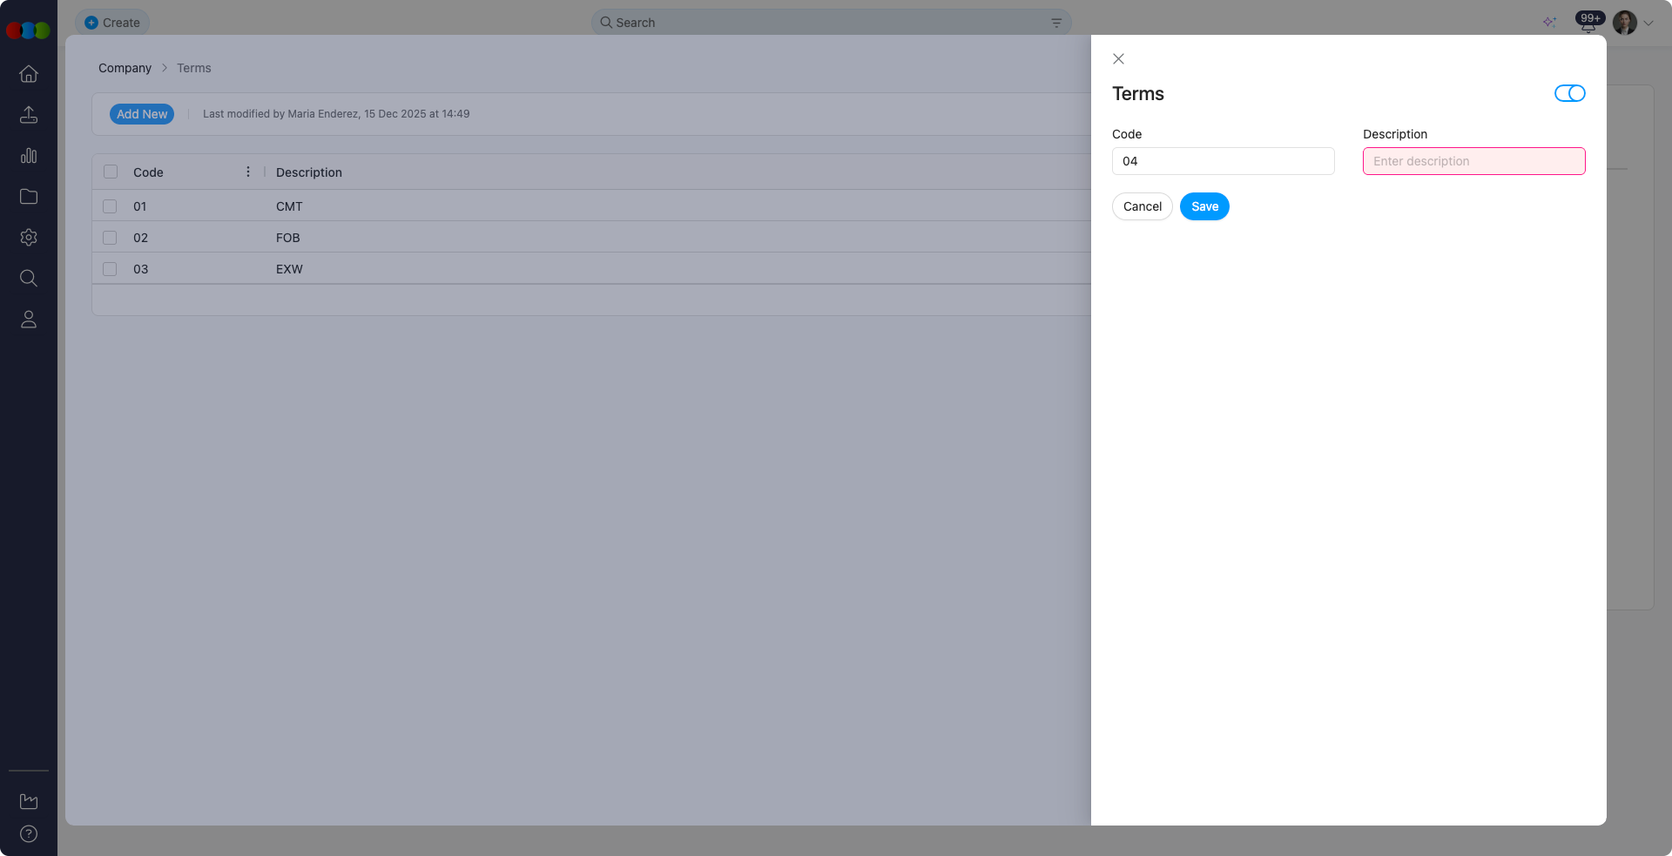Enable the toggle in the Terms panel

1569,93
